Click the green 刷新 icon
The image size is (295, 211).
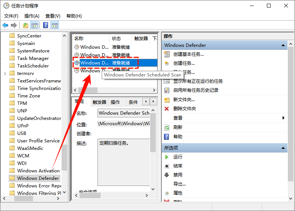167,127
